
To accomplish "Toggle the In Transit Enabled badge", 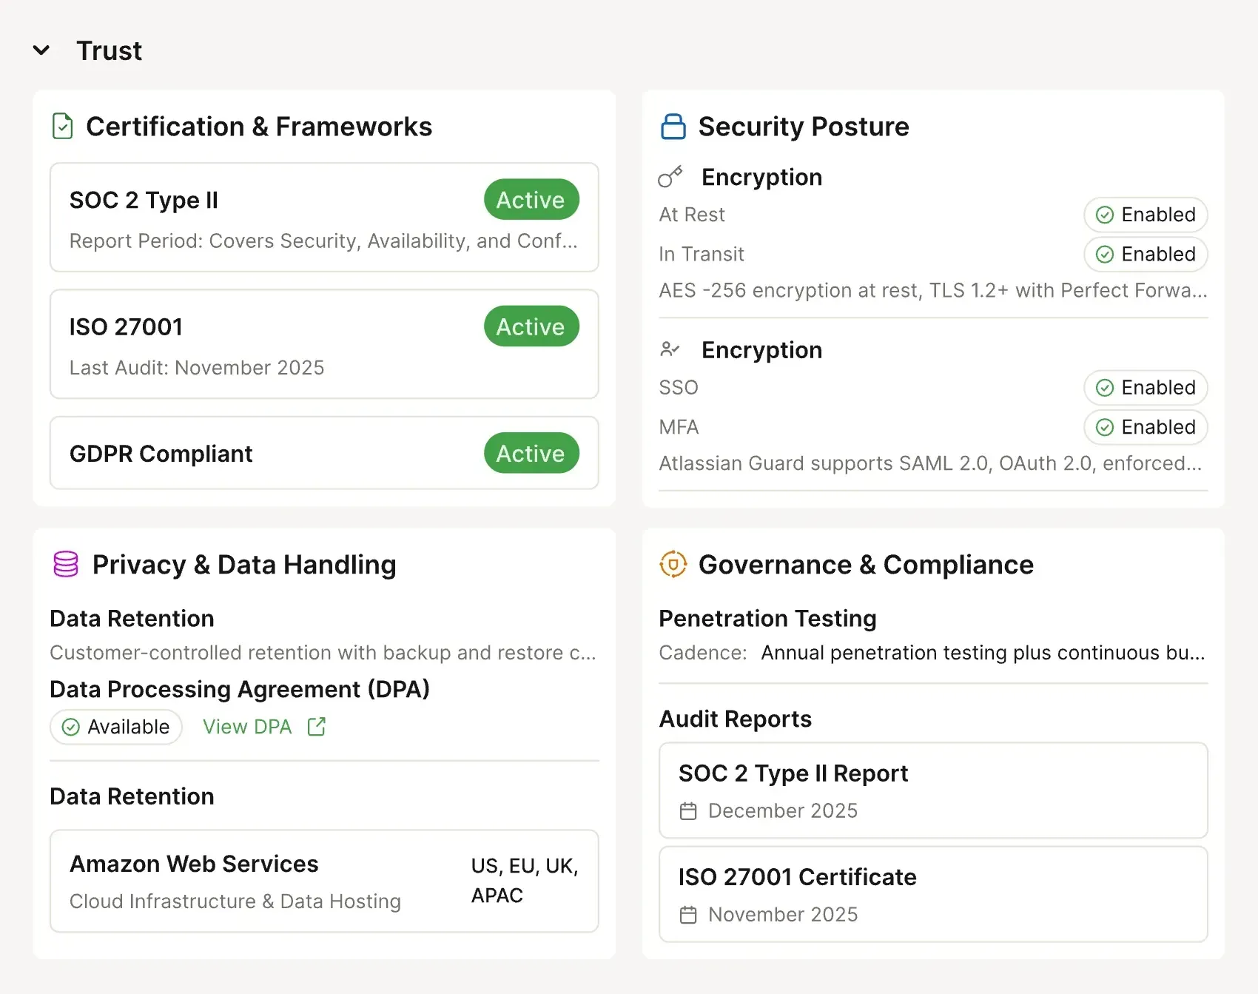I will click(1145, 254).
